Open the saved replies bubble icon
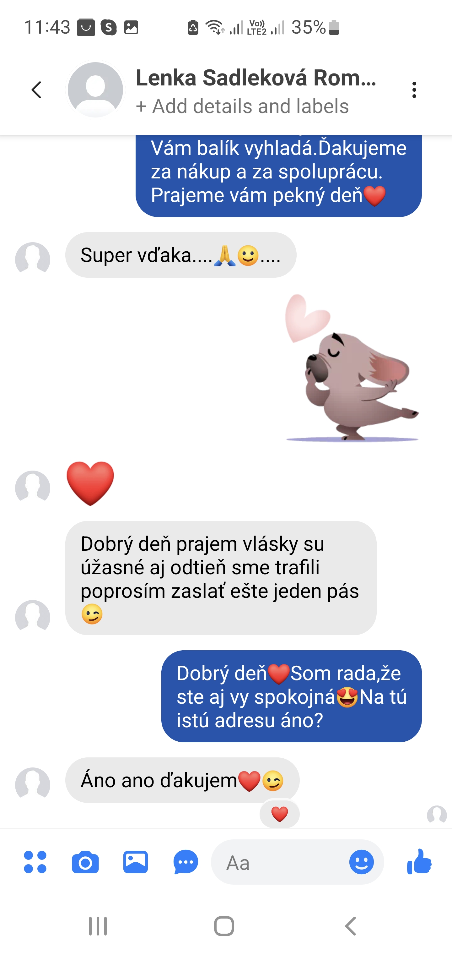 pos(186,862)
